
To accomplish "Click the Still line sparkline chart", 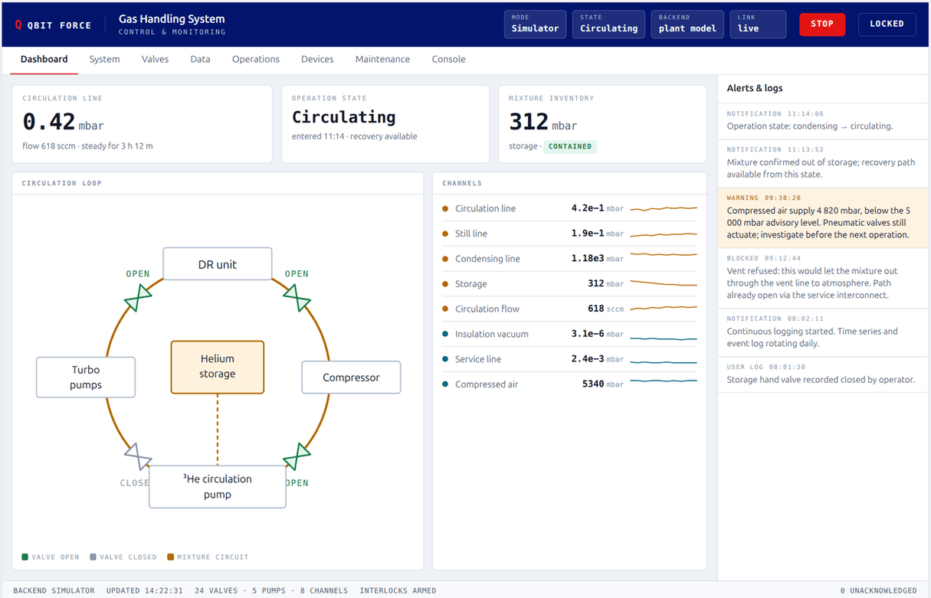I will (664, 234).
